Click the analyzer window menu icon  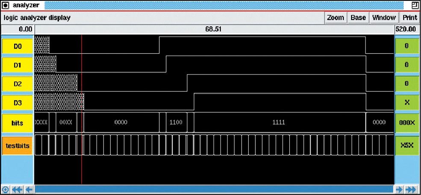(6, 5)
